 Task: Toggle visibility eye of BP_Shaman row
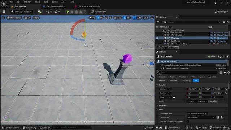coord(157,38)
